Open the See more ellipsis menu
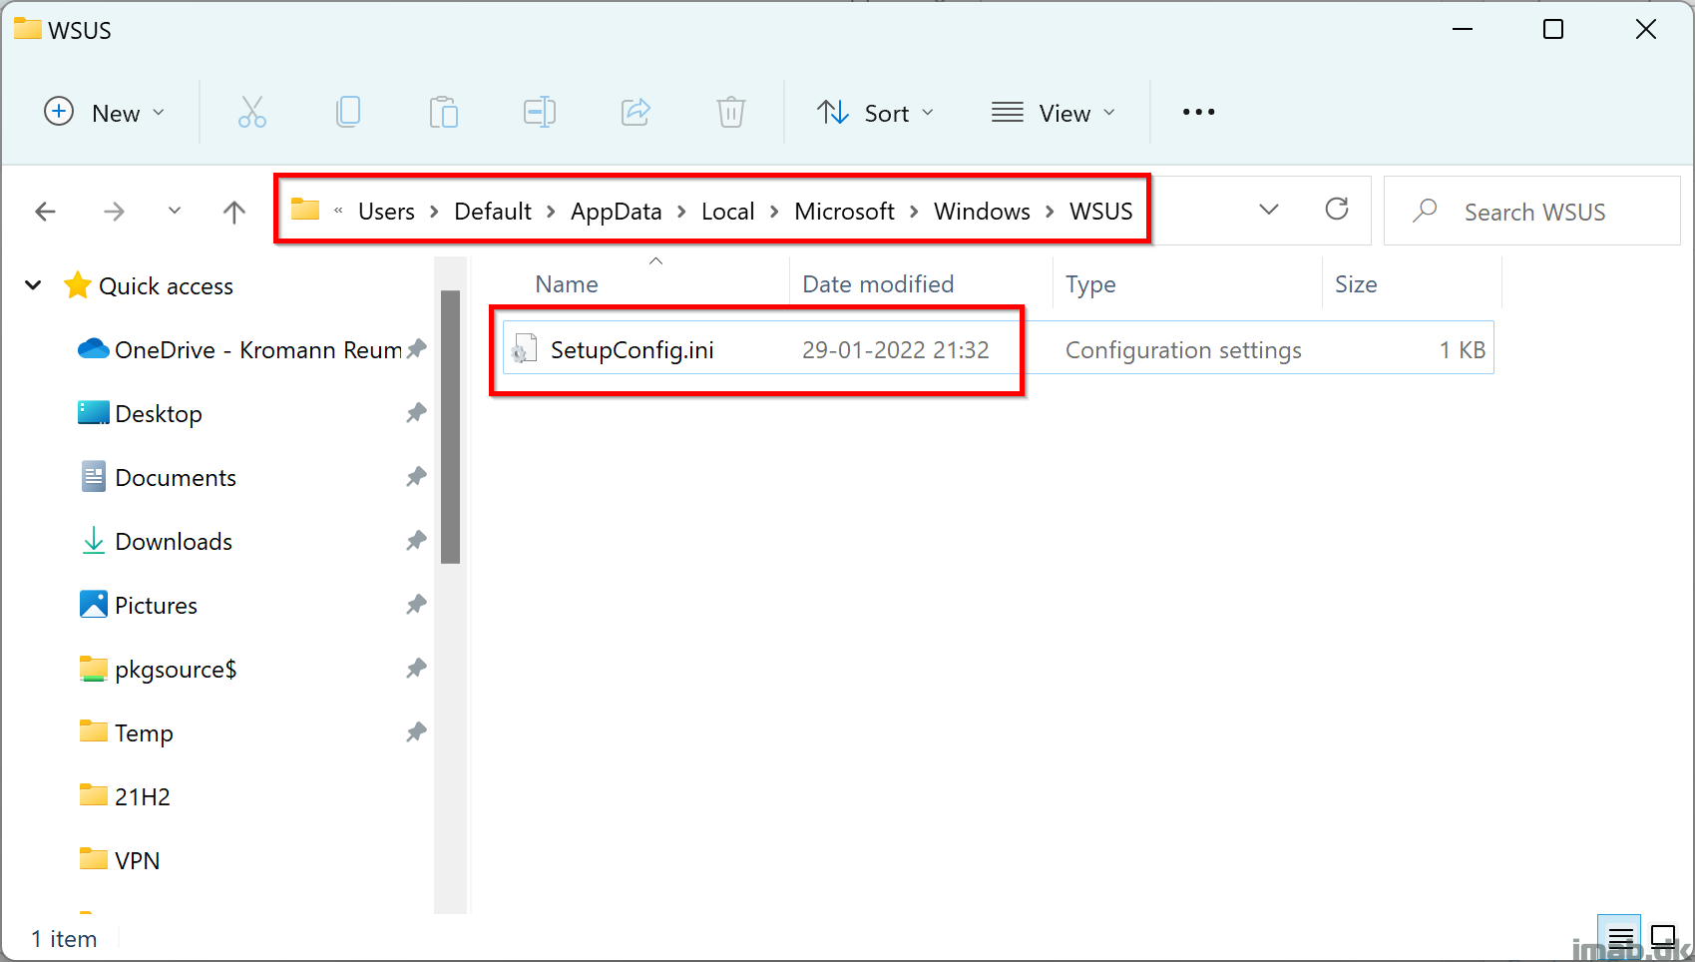Viewport: 1695px width, 962px height. coord(1198,113)
